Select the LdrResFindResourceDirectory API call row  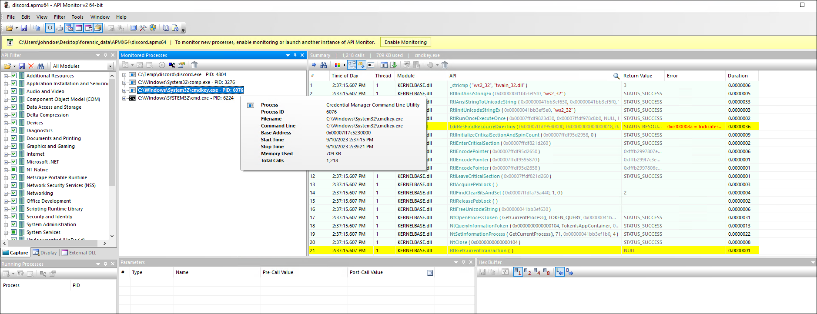pos(534,127)
